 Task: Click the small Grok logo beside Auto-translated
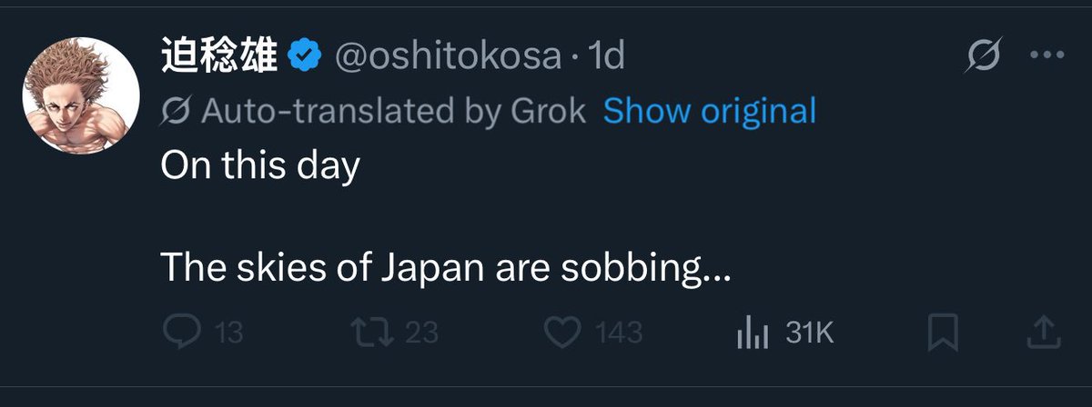pos(176,111)
